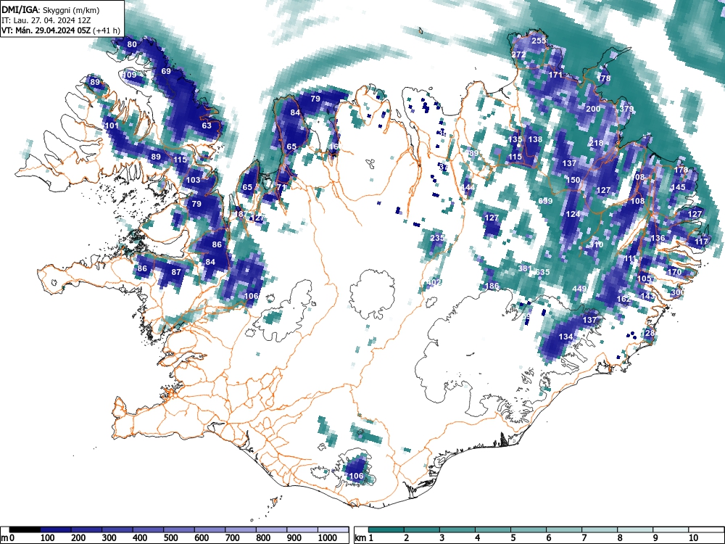Click the map value 103
Image resolution: width=725 pixels, height=544 pixels.
[193, 180]
